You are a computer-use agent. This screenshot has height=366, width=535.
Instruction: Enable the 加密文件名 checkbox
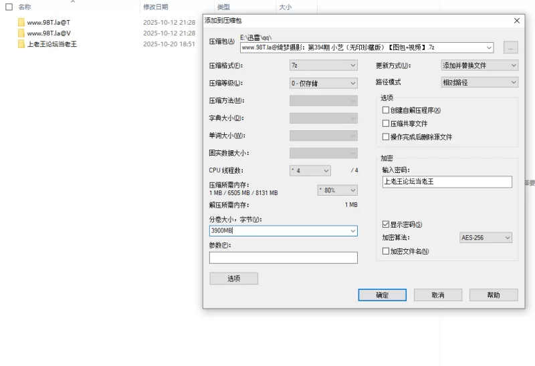[386, 251]
